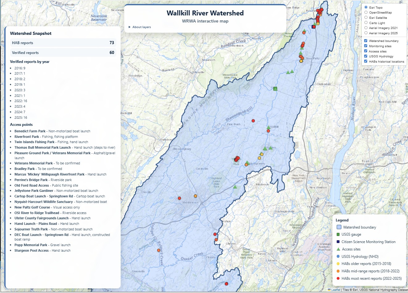Click the HAB reports count row

[63, 43]
